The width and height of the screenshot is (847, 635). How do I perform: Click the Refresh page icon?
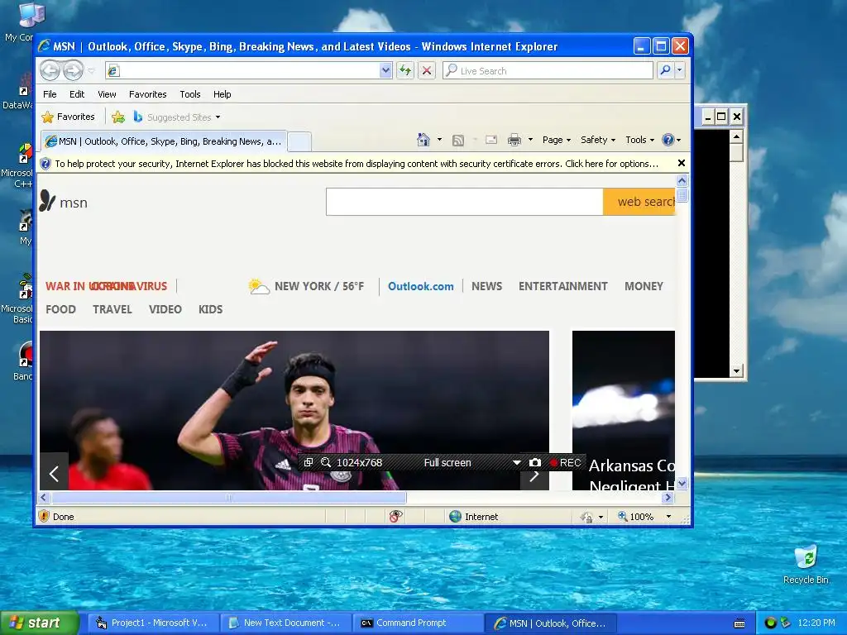click(x=405, y=70)
